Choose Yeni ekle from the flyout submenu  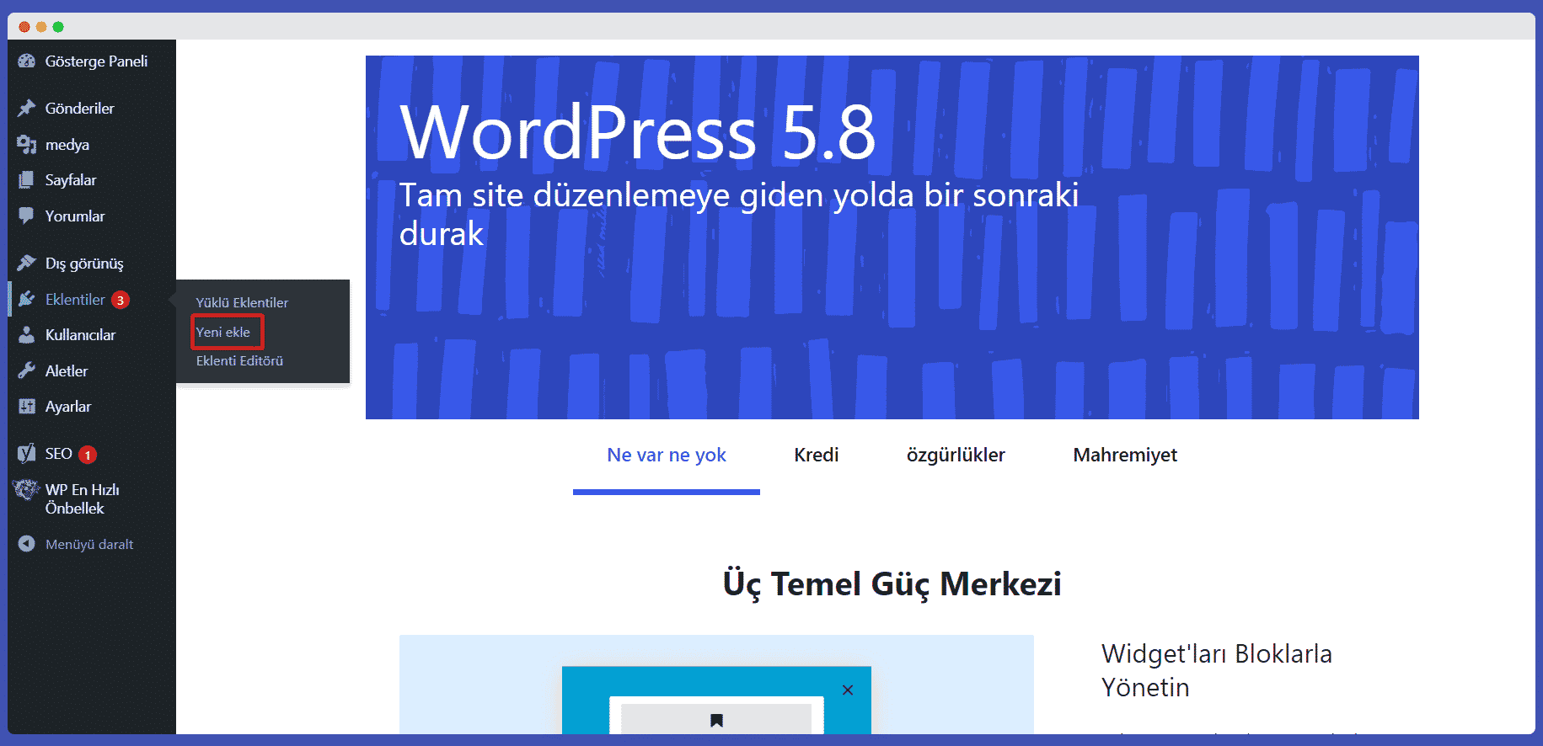[x=223, y=333]
